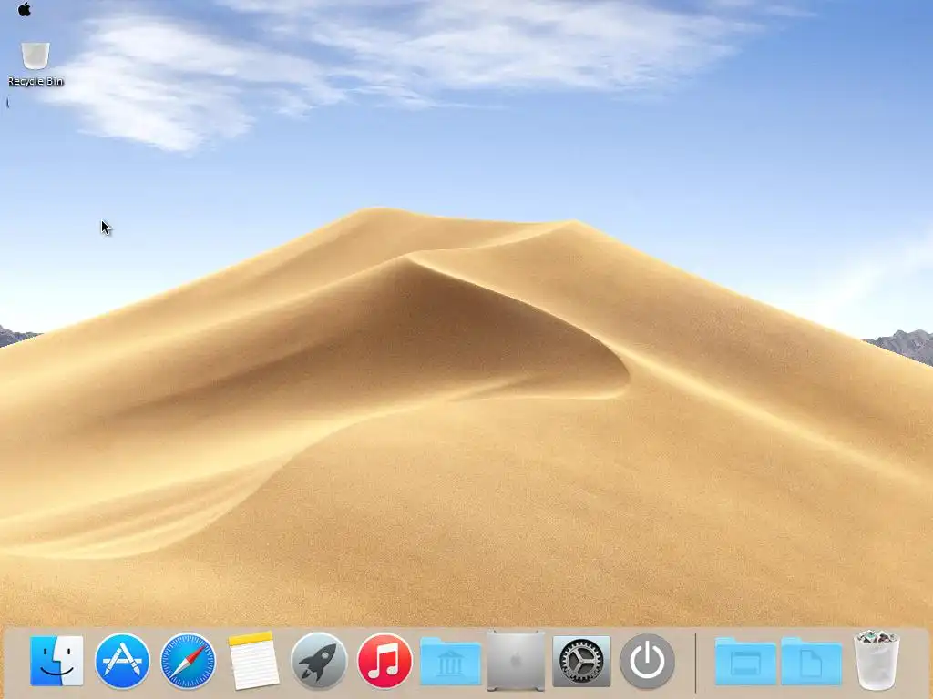Open the Library folder in dock
The image size is (933, 699).
450,663
